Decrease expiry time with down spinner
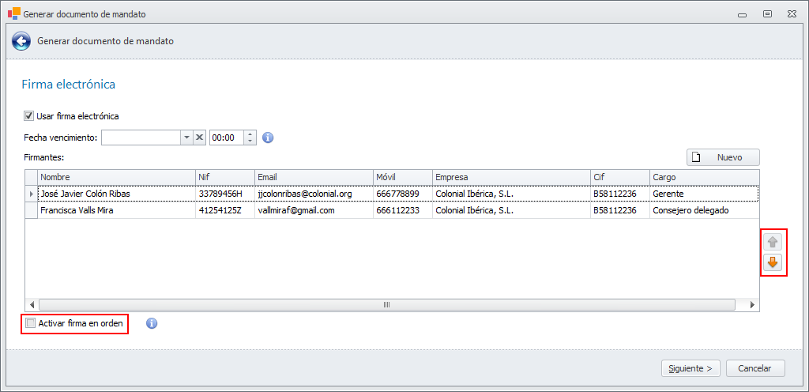Image resolution: width=809 pixels, height=392 pixels. (x=250, y=141)
